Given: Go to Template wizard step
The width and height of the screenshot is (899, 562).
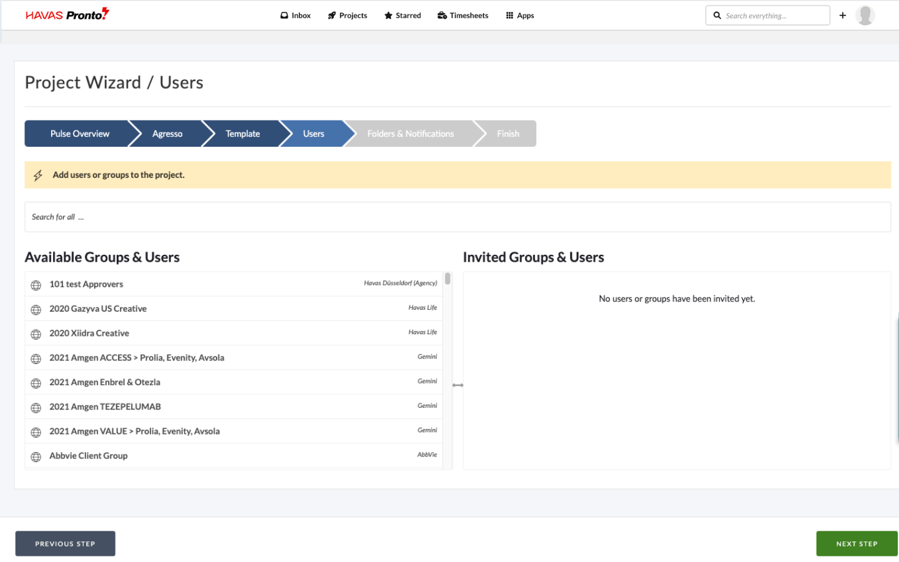Looking at the screenshot, I should click(x=243, y=134).
